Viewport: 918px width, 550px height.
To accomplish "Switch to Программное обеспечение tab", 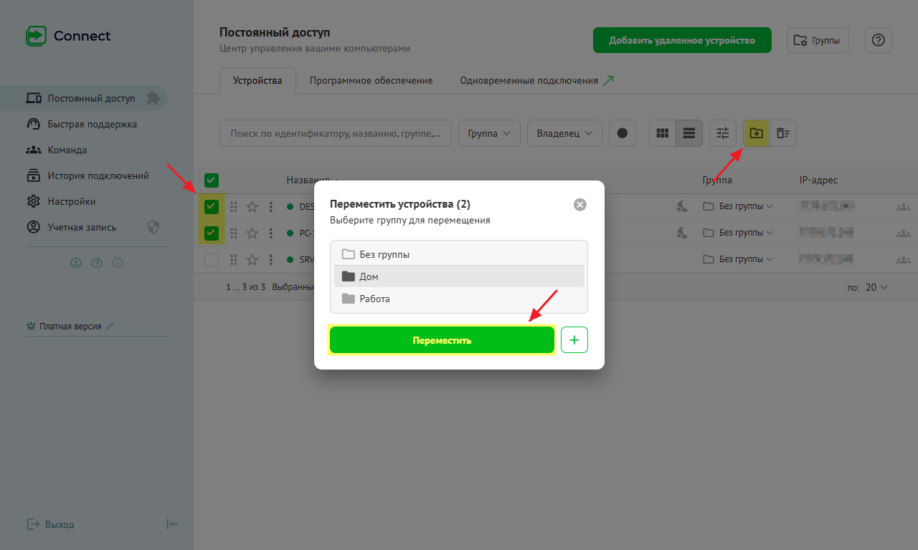I will (371, 80).
